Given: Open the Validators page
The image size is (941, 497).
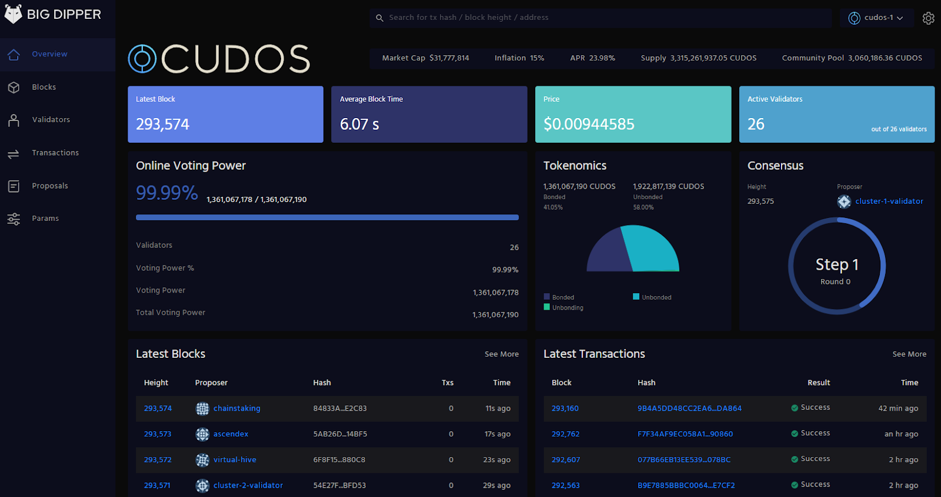Looking at the screenshot, I should coord(58,120).
